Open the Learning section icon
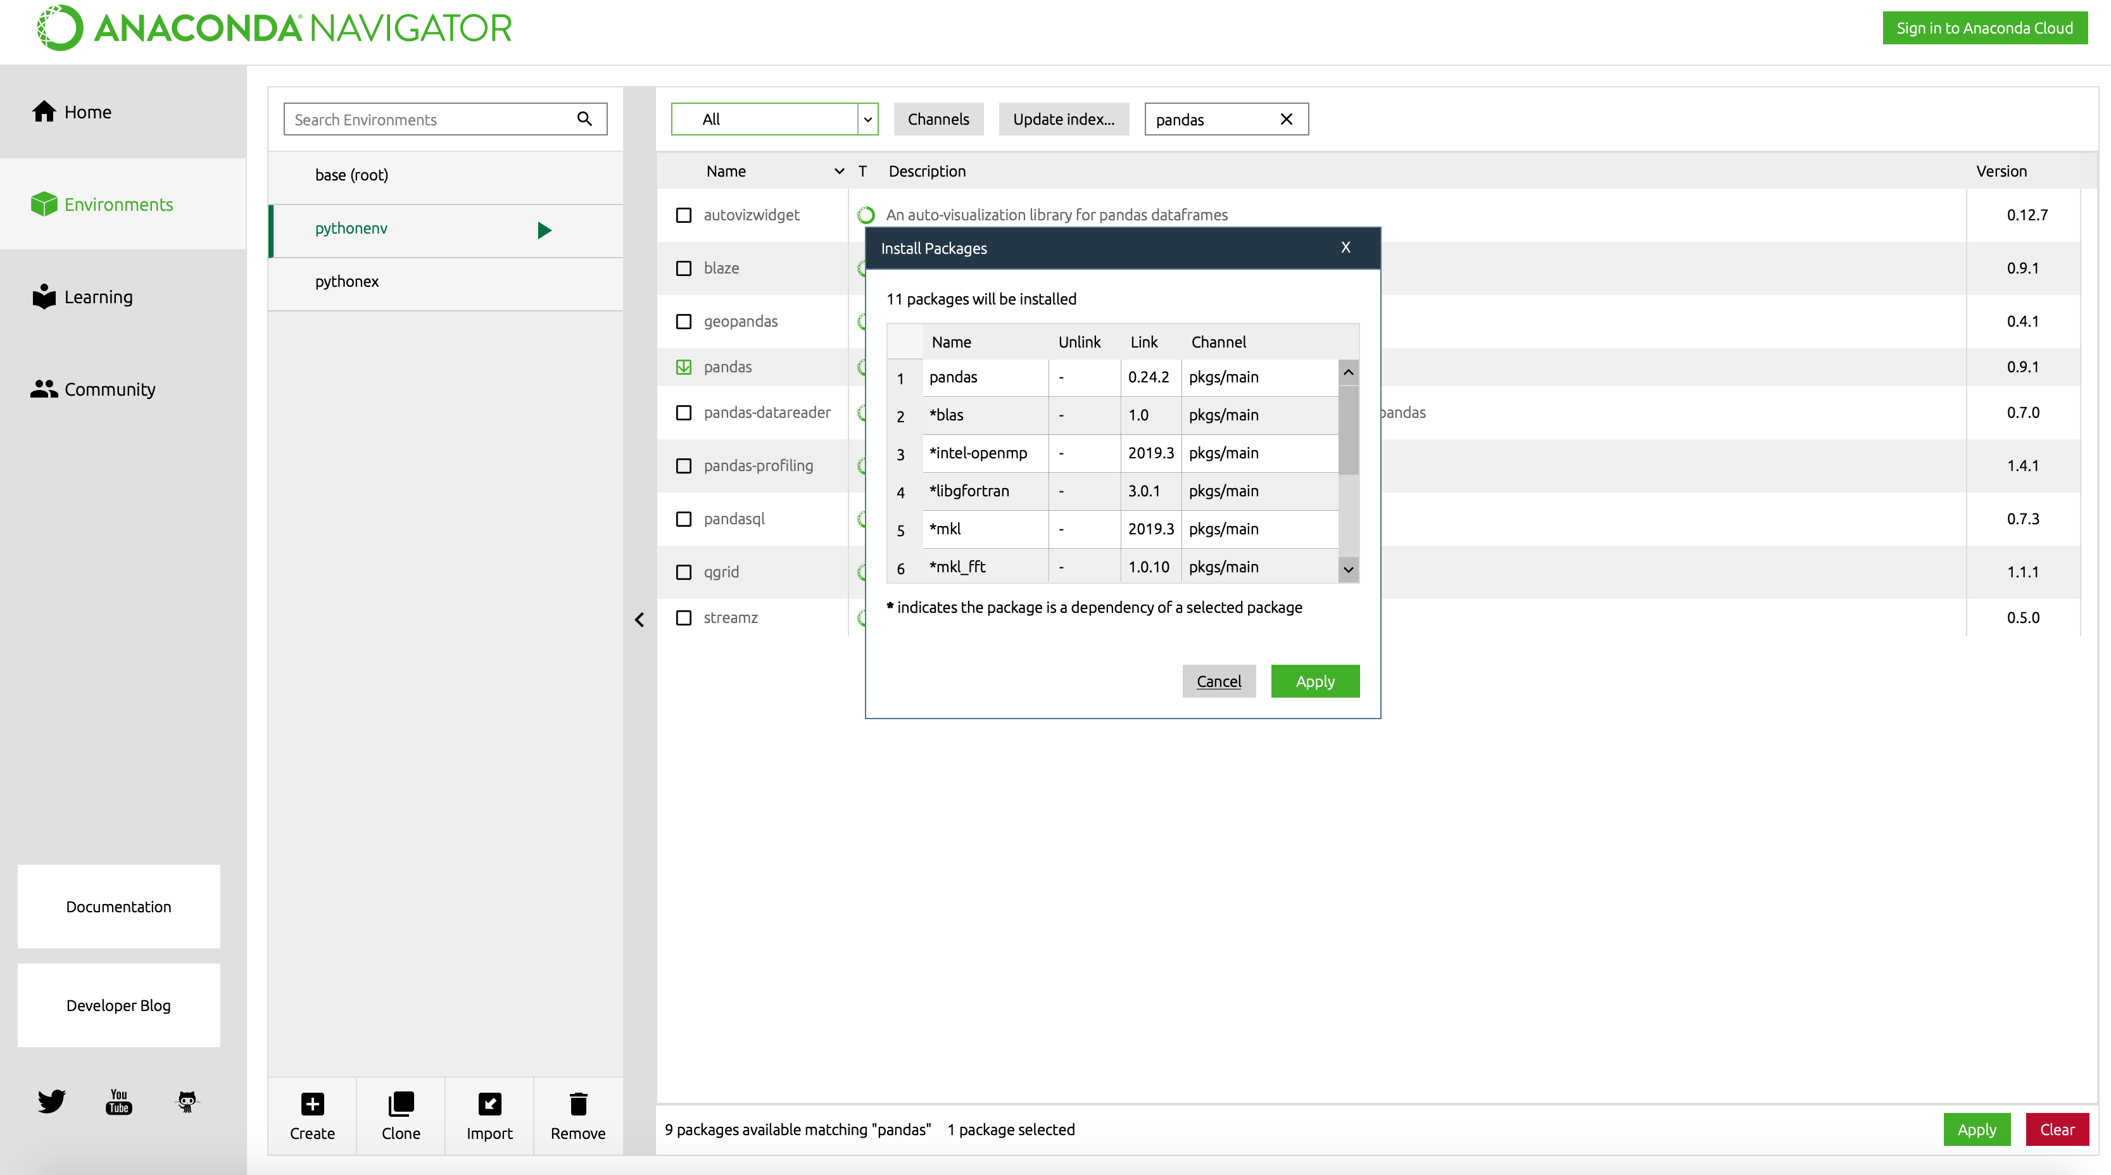2111x1175 pixels. click(44, 297)
